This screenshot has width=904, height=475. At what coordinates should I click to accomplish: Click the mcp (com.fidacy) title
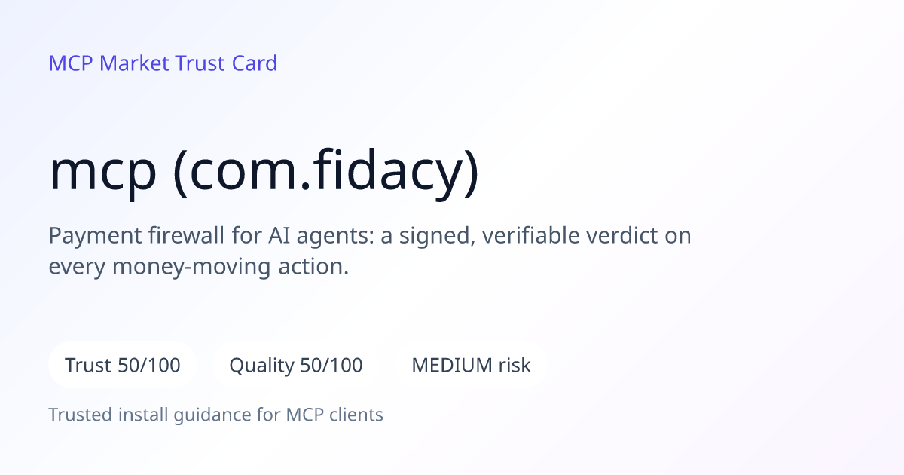[x=264, y=173]
